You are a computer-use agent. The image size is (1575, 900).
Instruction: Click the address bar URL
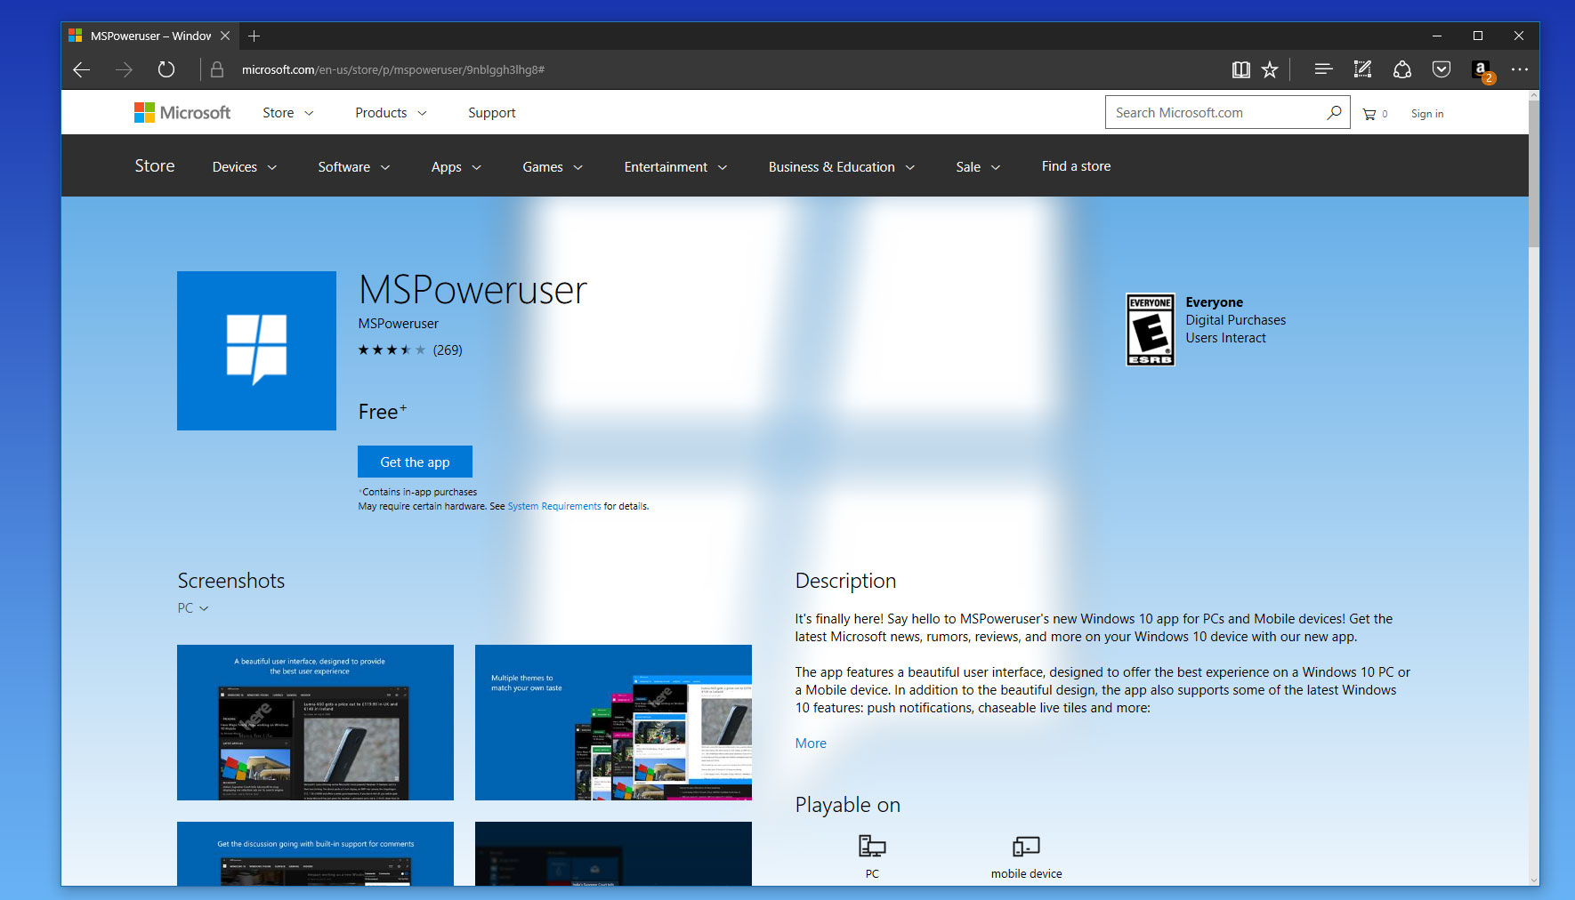392,69
